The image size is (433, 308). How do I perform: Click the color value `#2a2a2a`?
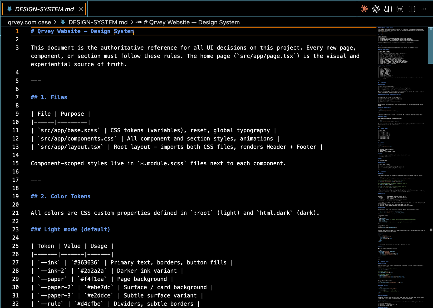tap(92, 271)
